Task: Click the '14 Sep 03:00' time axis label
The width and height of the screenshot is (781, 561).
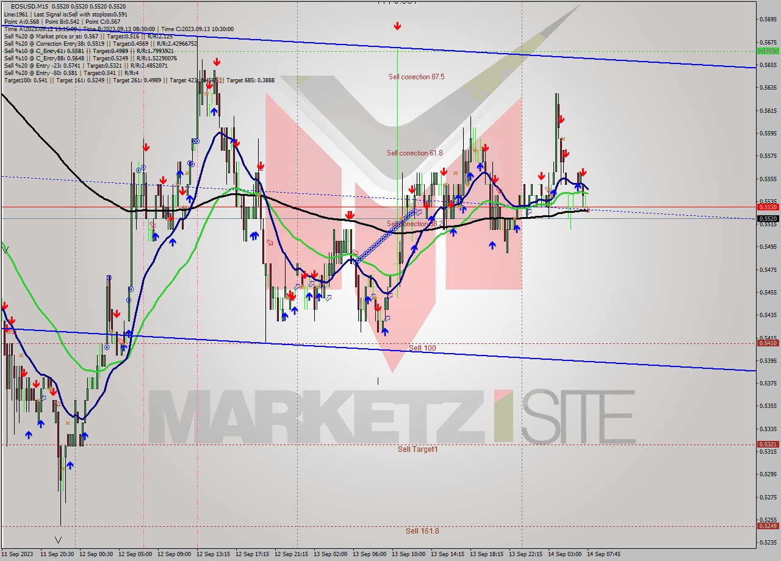Action: pos(565,554)
